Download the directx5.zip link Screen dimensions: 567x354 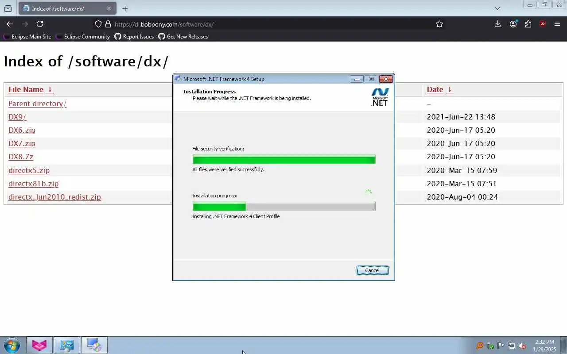point(29,170)
